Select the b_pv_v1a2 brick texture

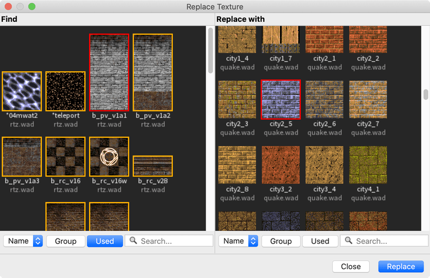[153, 72]
